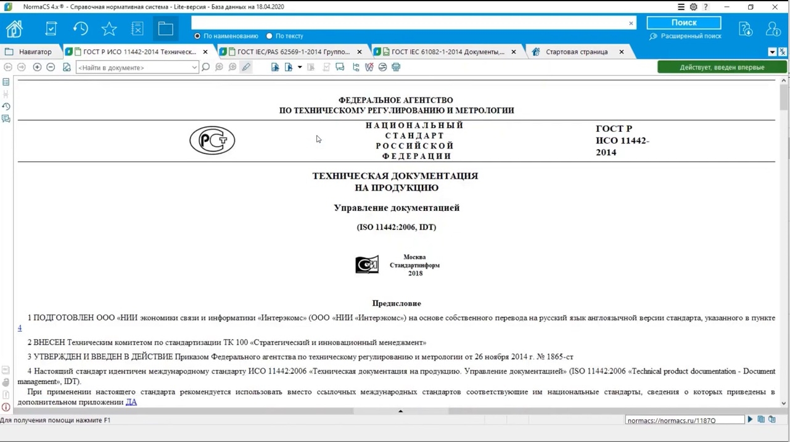Open the cancelled documents list icon

[138, 28]
